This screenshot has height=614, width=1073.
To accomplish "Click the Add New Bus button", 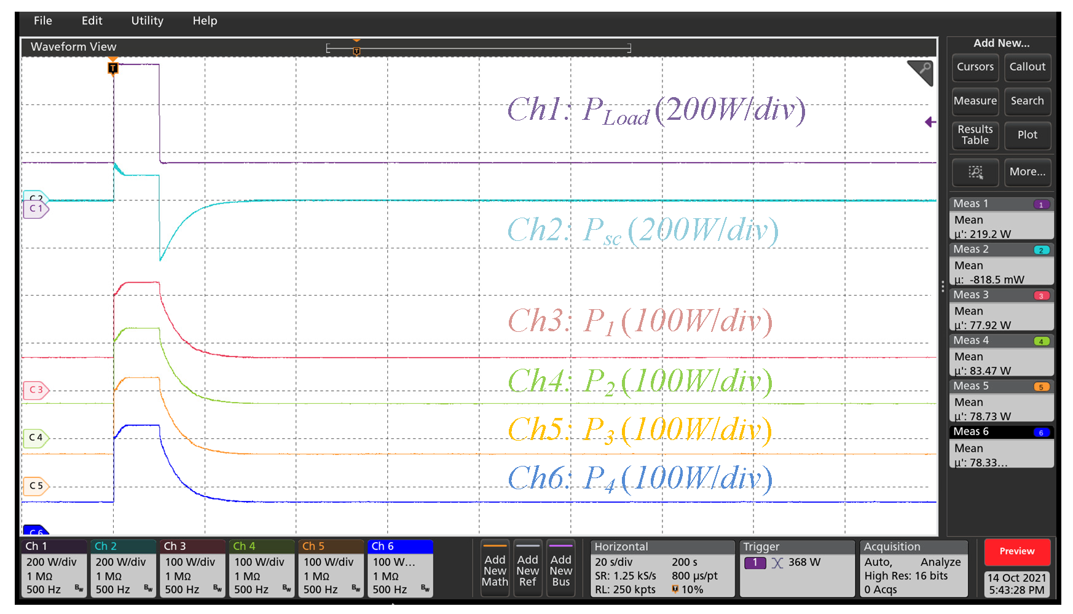I will [x=560, y=569].
